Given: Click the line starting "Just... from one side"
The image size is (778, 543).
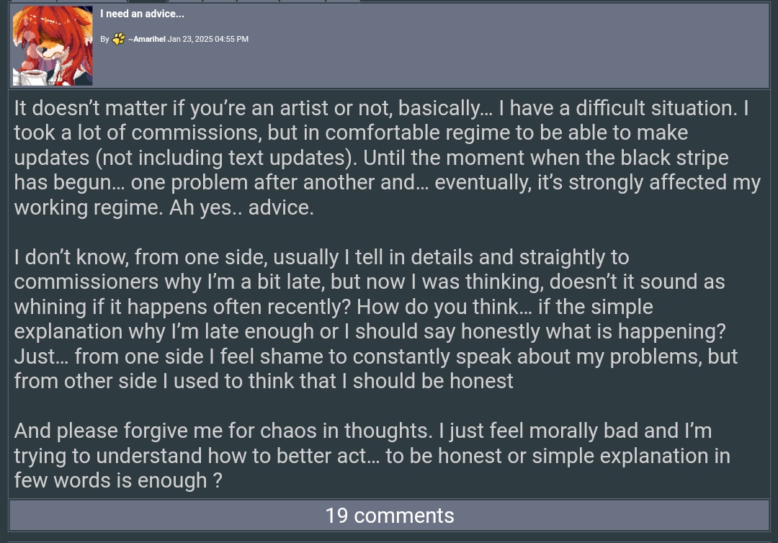Looking at the screenshot, I should coord(375,356).
